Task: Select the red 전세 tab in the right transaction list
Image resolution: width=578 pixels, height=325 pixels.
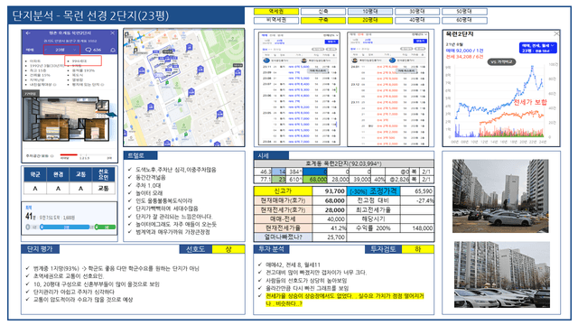Action: point(361,34)
